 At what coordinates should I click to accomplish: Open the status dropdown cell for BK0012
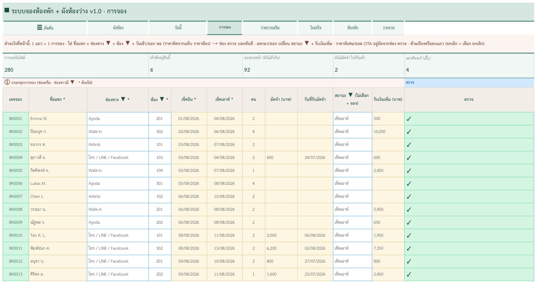tap(352, 261)
